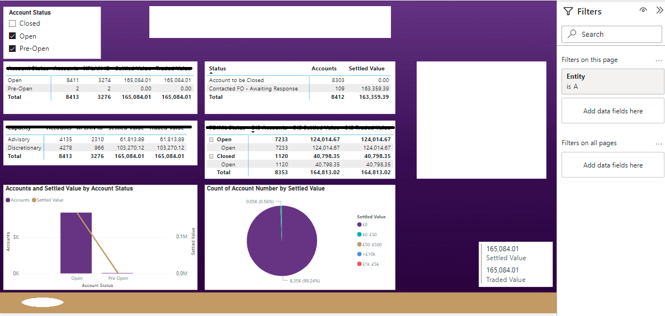Click 'Count of Account Number by Settled Value' title
Viewport: 665px width, 316px height.
tap(266, 189)
